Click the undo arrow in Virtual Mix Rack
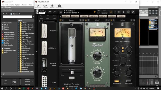 [50, 12]
